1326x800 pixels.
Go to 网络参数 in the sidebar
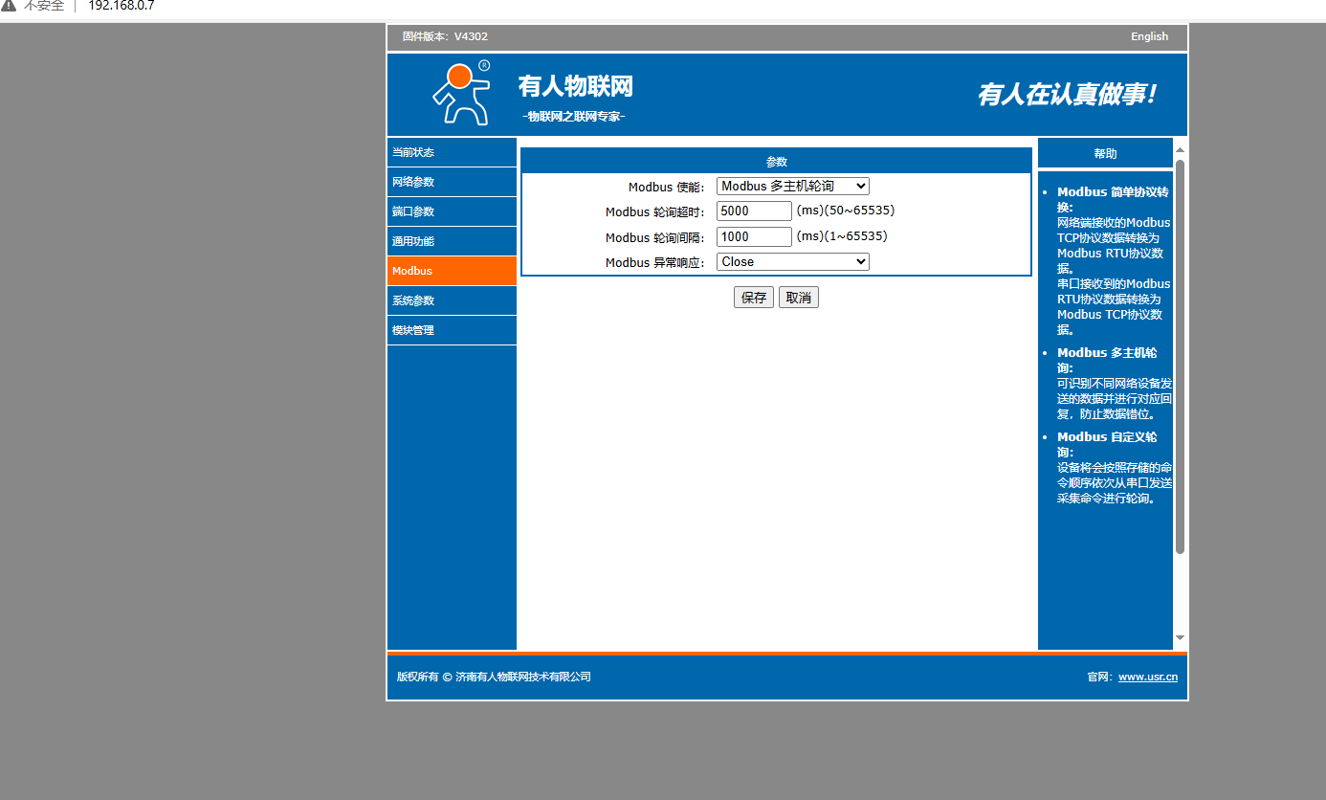coord(452,182)
